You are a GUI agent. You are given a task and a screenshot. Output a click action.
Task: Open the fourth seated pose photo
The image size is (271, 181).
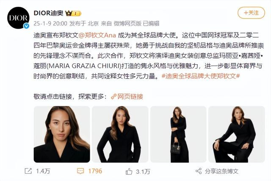point(237,134)
